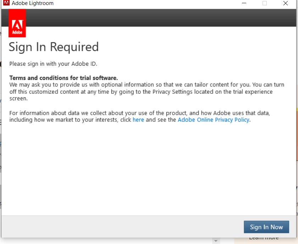Click 'Please sign in with your Adobe ID.' text

click(x=53, y=64)
